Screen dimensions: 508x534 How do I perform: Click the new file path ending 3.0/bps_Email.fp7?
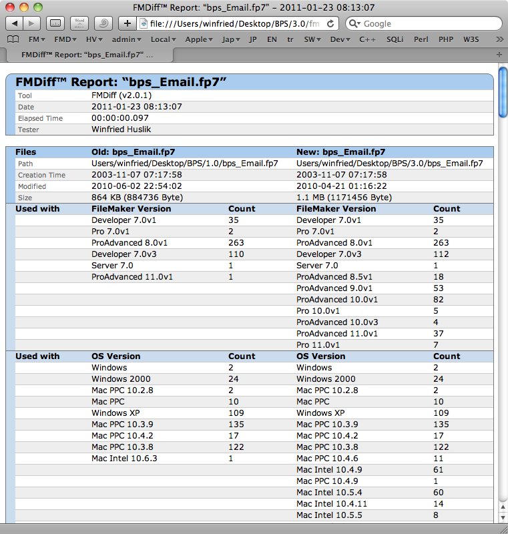pos(390,164)
